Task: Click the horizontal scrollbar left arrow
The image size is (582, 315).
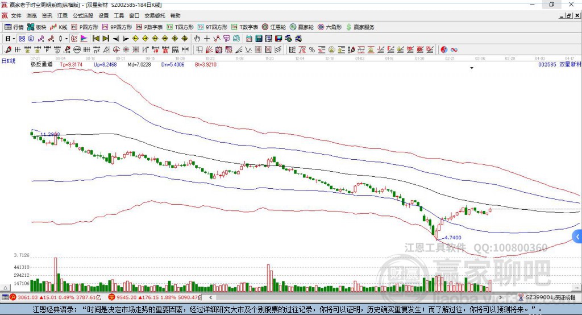Action: click(x=211, y=297)
